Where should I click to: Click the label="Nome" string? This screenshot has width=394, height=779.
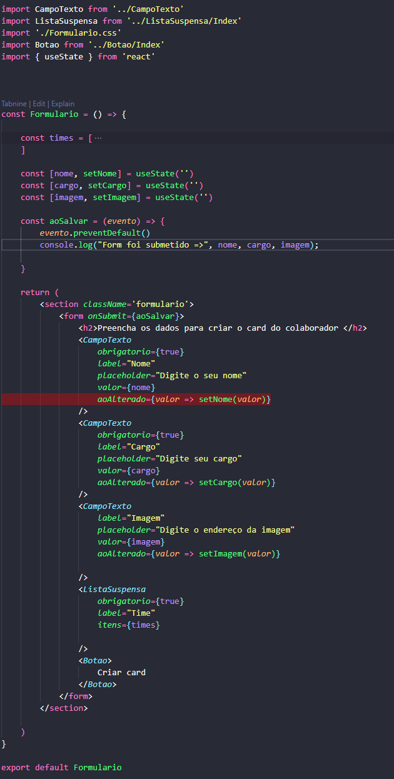coord(126,364)
